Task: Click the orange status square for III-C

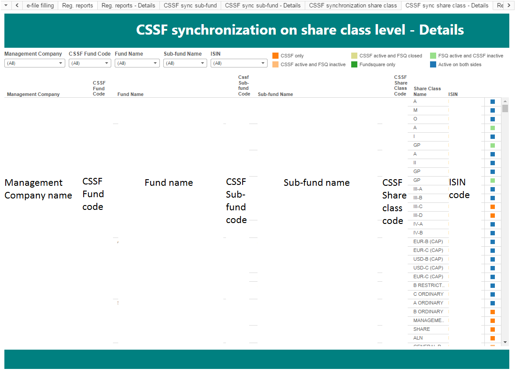Action: pos(493,207)
